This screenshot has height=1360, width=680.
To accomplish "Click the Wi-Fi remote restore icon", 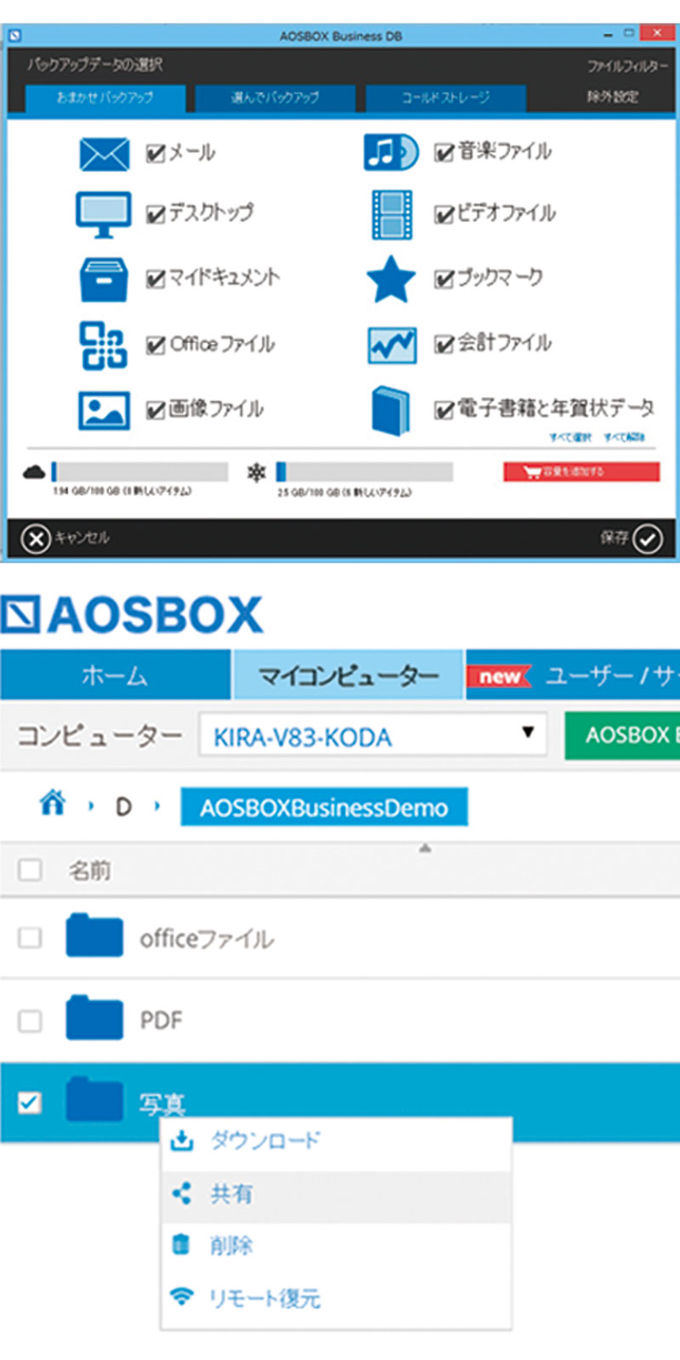I will tap(182, 1297).
